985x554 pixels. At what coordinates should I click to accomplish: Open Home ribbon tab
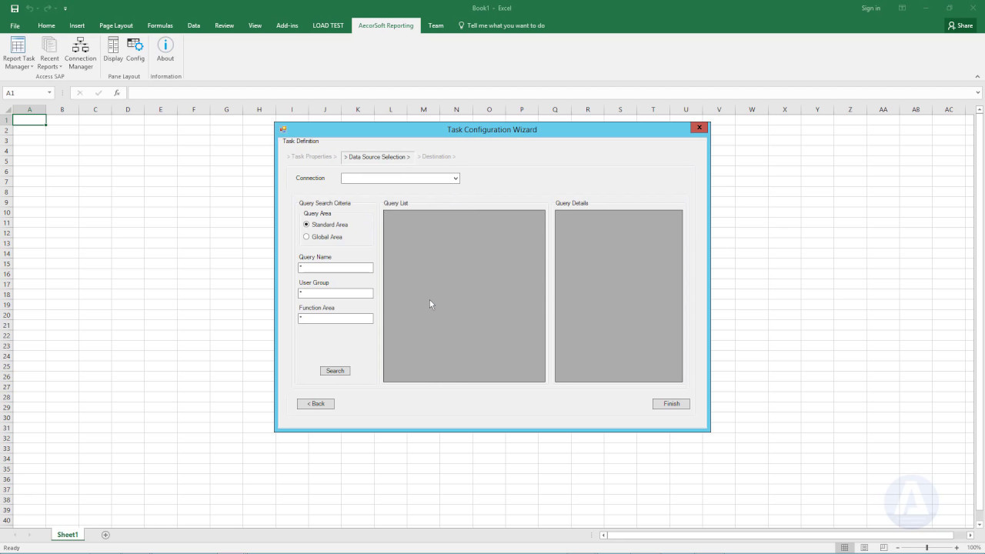tap(46, 25)
